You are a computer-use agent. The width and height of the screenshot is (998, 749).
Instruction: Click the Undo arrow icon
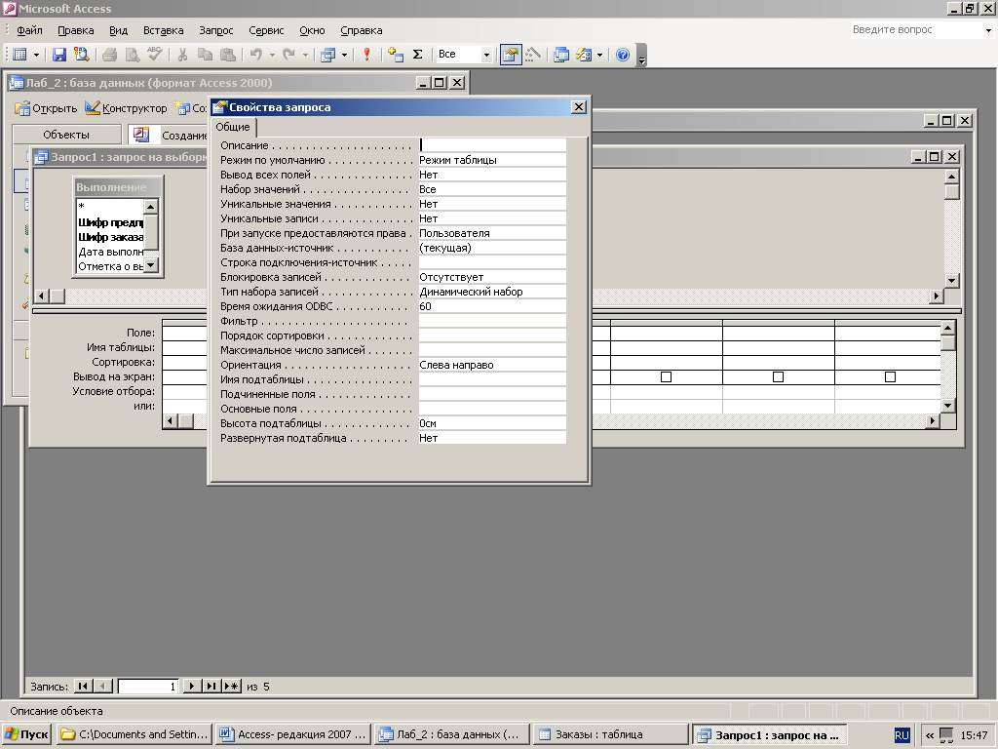pyautogui.click(x=256, y=55)
